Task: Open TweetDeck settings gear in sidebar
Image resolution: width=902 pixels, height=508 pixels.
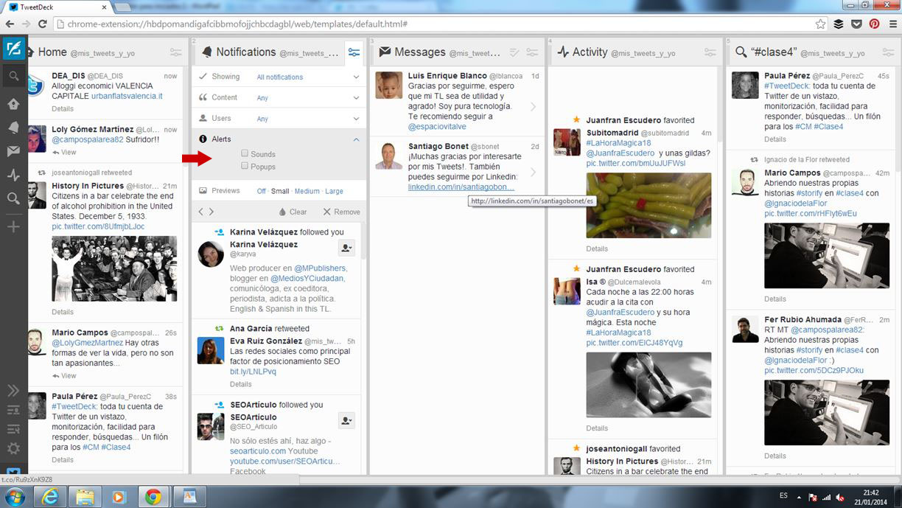Action: (13, 448)
